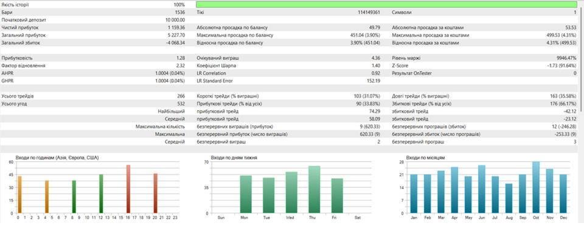Click the hour 16 bar in hours chart
Viewport: 584px width, 237px height.
tap(128, 189)
